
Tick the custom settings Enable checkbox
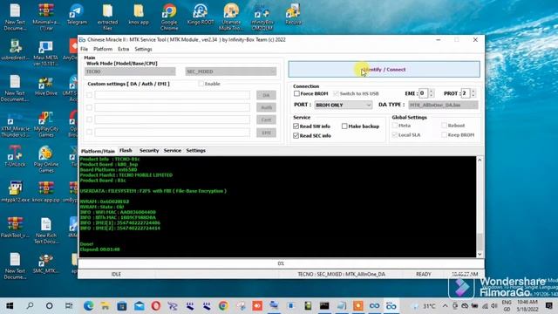coord(201,84)
